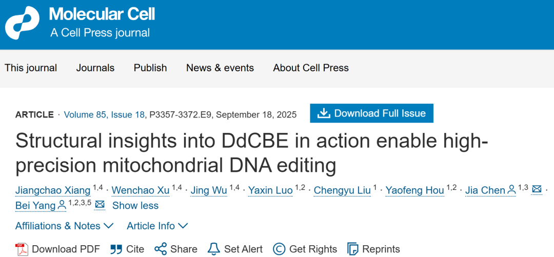The height and width of the screenshot is (257, 554).
Task: Click the email envelope next to Bei Yang
Action: 100,205
